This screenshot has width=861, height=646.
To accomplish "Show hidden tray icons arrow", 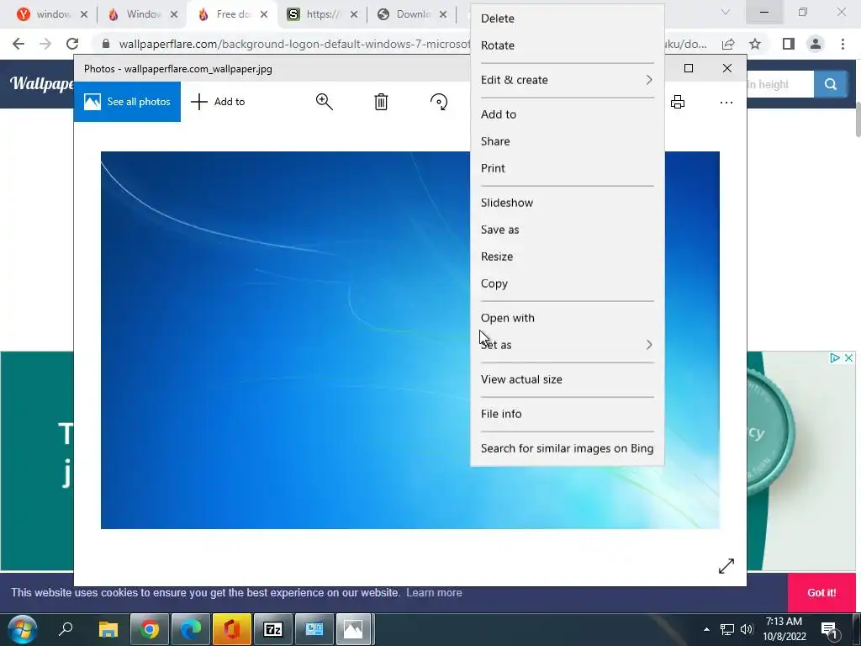I will point(706,629).
